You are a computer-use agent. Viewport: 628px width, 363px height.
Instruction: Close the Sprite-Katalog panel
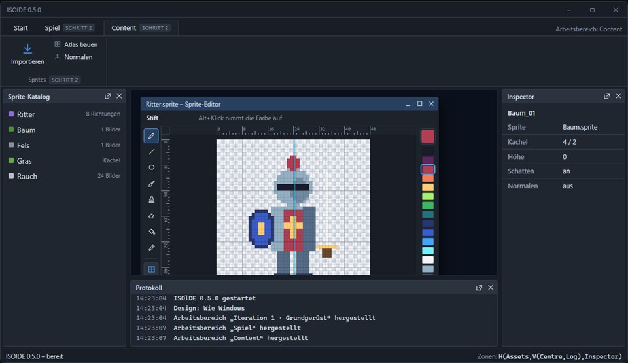point(119,96)
